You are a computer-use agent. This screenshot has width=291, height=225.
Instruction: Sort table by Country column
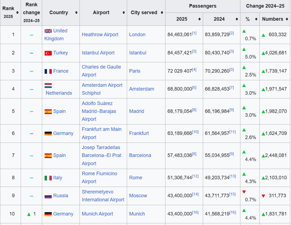[x=76, y=13]
